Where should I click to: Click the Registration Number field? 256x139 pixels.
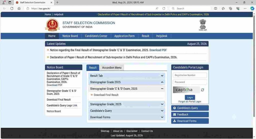tap(190, 75)
